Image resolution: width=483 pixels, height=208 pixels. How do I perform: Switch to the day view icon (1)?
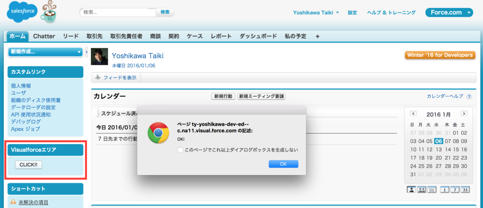(444, 190)
